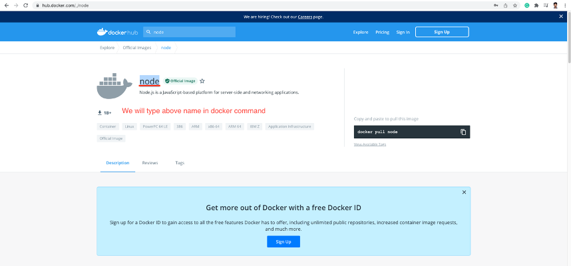Image resolution: width=571 pixels, height=266 pixels.
Task: Open the Chrome profile avatar
Action: pyautogui.click(x=555, y=5)
